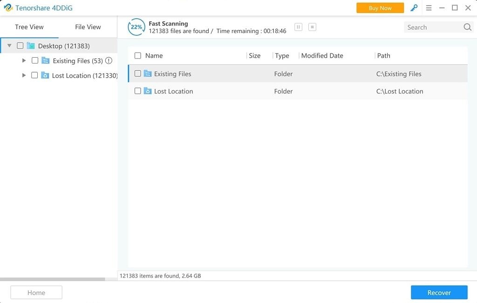Click the Existing Files folder icon in list

[x=148, y=74]
